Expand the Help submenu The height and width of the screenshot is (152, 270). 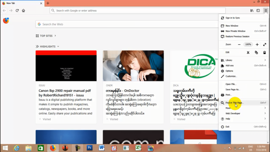[243, 119]
